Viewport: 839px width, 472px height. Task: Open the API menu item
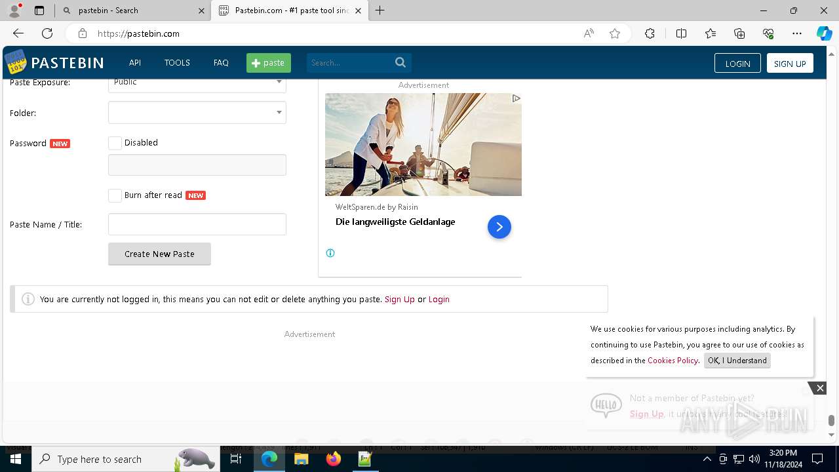click(135, 63)
